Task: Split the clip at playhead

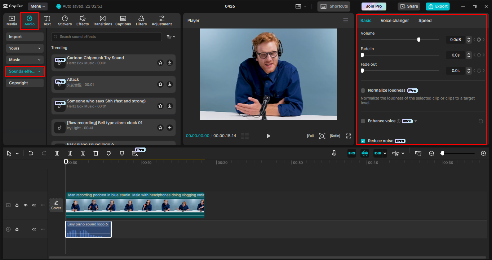Action: click(57, 153)
